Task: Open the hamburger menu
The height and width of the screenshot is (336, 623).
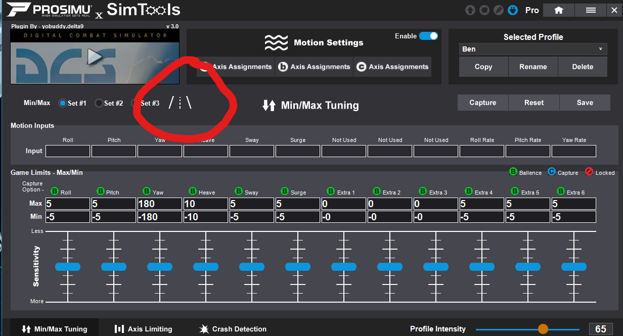Action: point(590,10)
